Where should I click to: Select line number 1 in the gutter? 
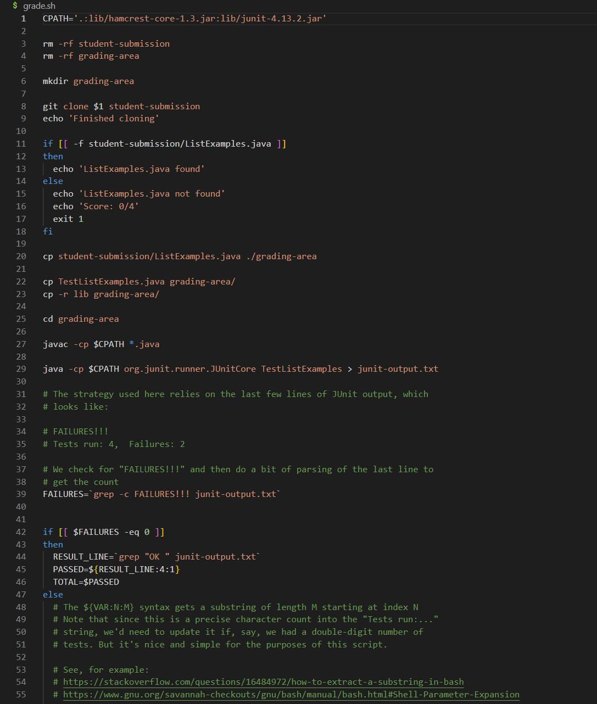23,19
